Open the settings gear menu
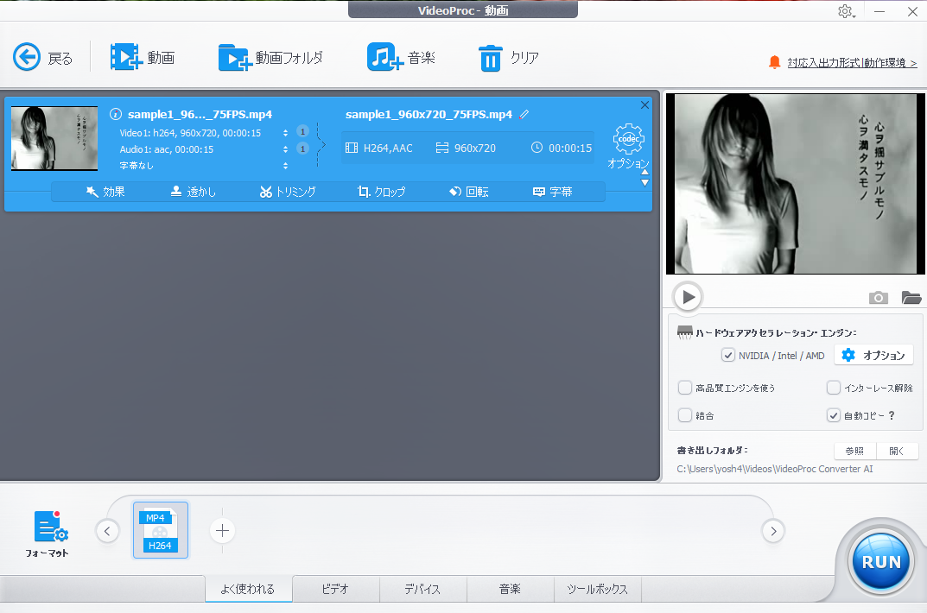Image resolution: width=927 pixels, height=613 pixels. tap(846, 11)
